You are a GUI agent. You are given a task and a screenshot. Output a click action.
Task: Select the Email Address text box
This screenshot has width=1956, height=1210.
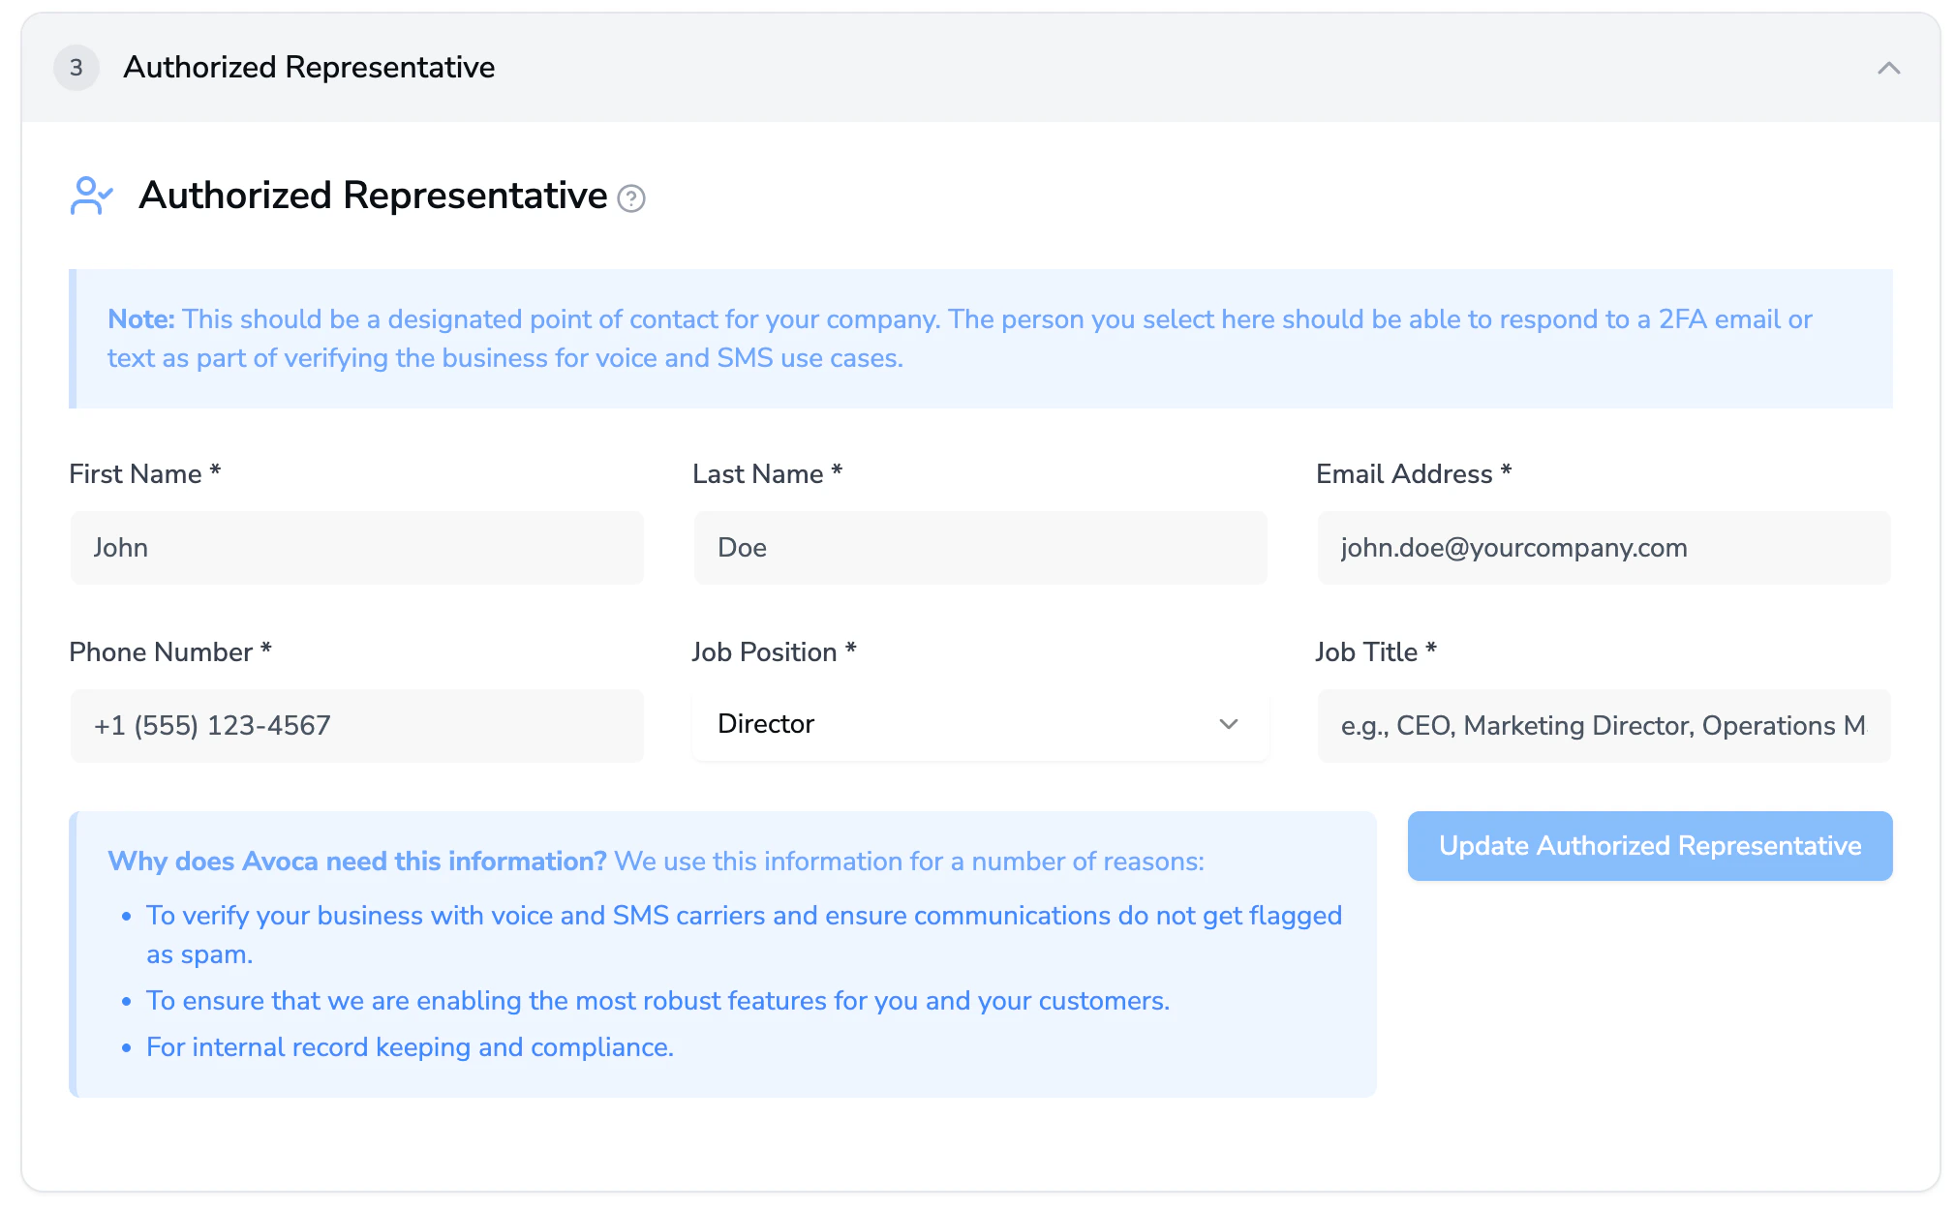[x=1604, y=548]
